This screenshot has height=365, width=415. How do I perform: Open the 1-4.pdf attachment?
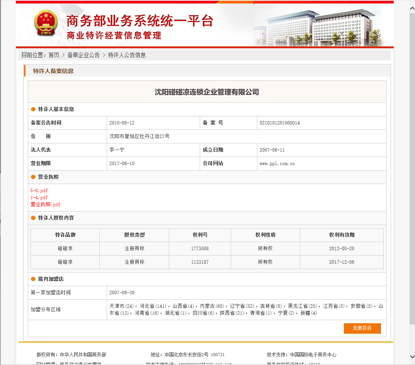pos(39,198)
